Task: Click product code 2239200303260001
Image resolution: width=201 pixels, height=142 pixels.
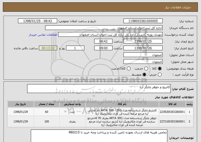Action: [172, 112]
